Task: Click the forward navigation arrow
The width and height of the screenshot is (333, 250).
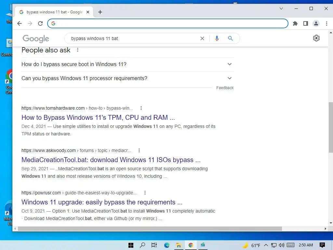Action: click(x=30, y=23)
